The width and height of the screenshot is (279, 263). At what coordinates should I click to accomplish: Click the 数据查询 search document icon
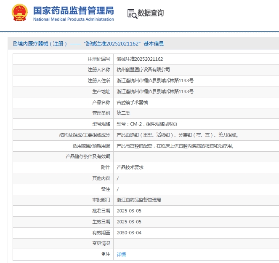(x=133, y=14)
